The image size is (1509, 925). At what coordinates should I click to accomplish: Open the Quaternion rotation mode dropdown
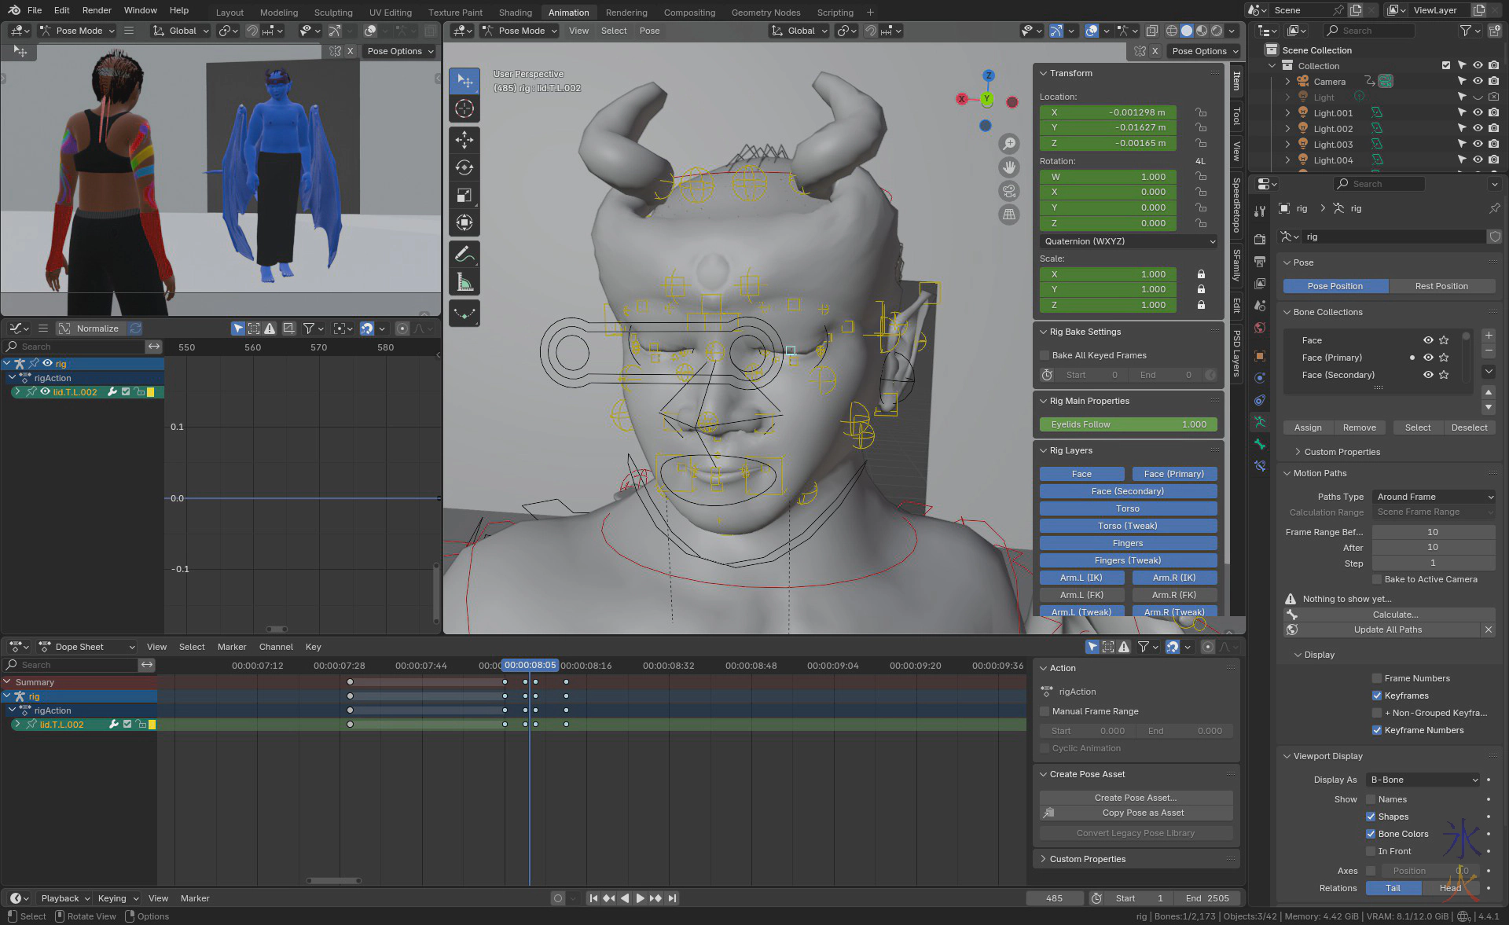(x=1128, y=241)
